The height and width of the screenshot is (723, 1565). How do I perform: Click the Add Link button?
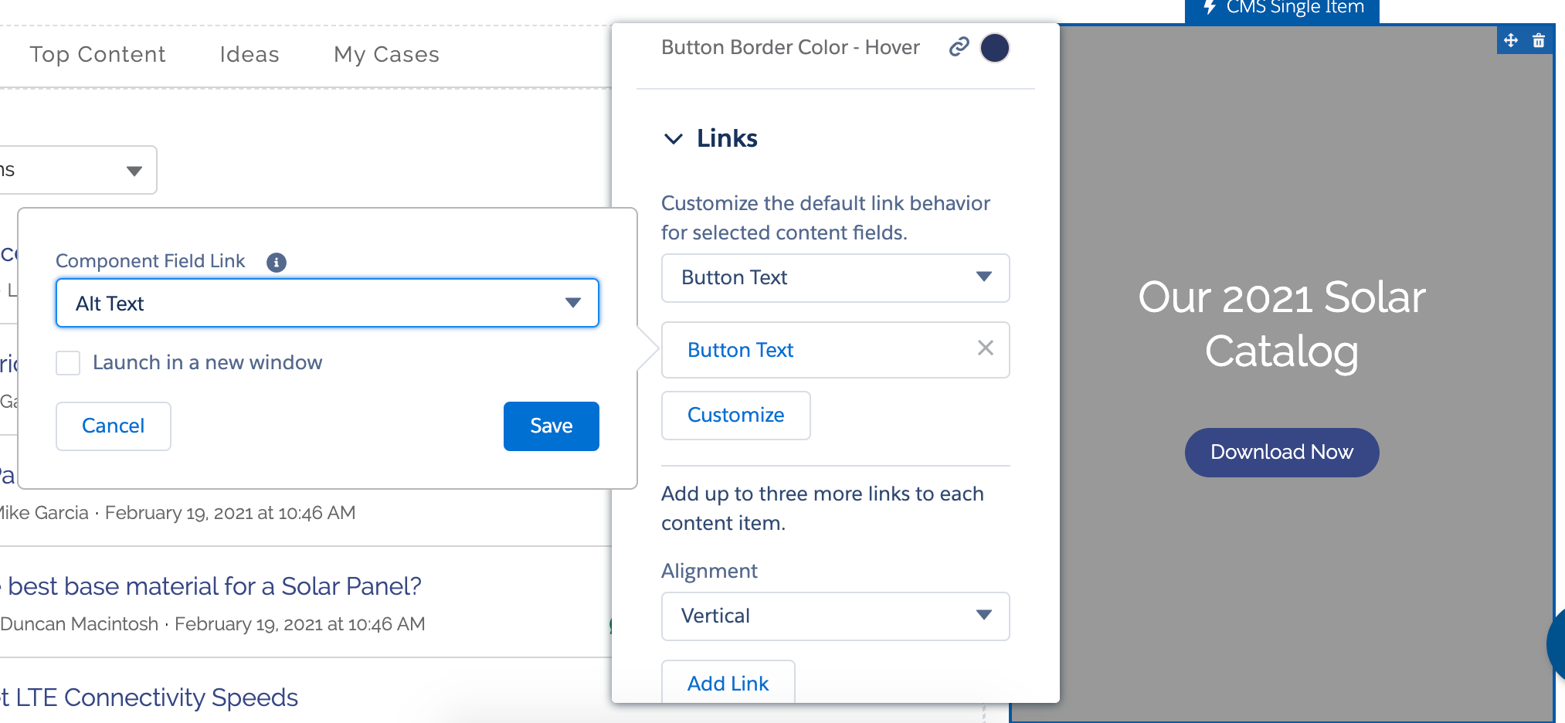pos(728,683)
